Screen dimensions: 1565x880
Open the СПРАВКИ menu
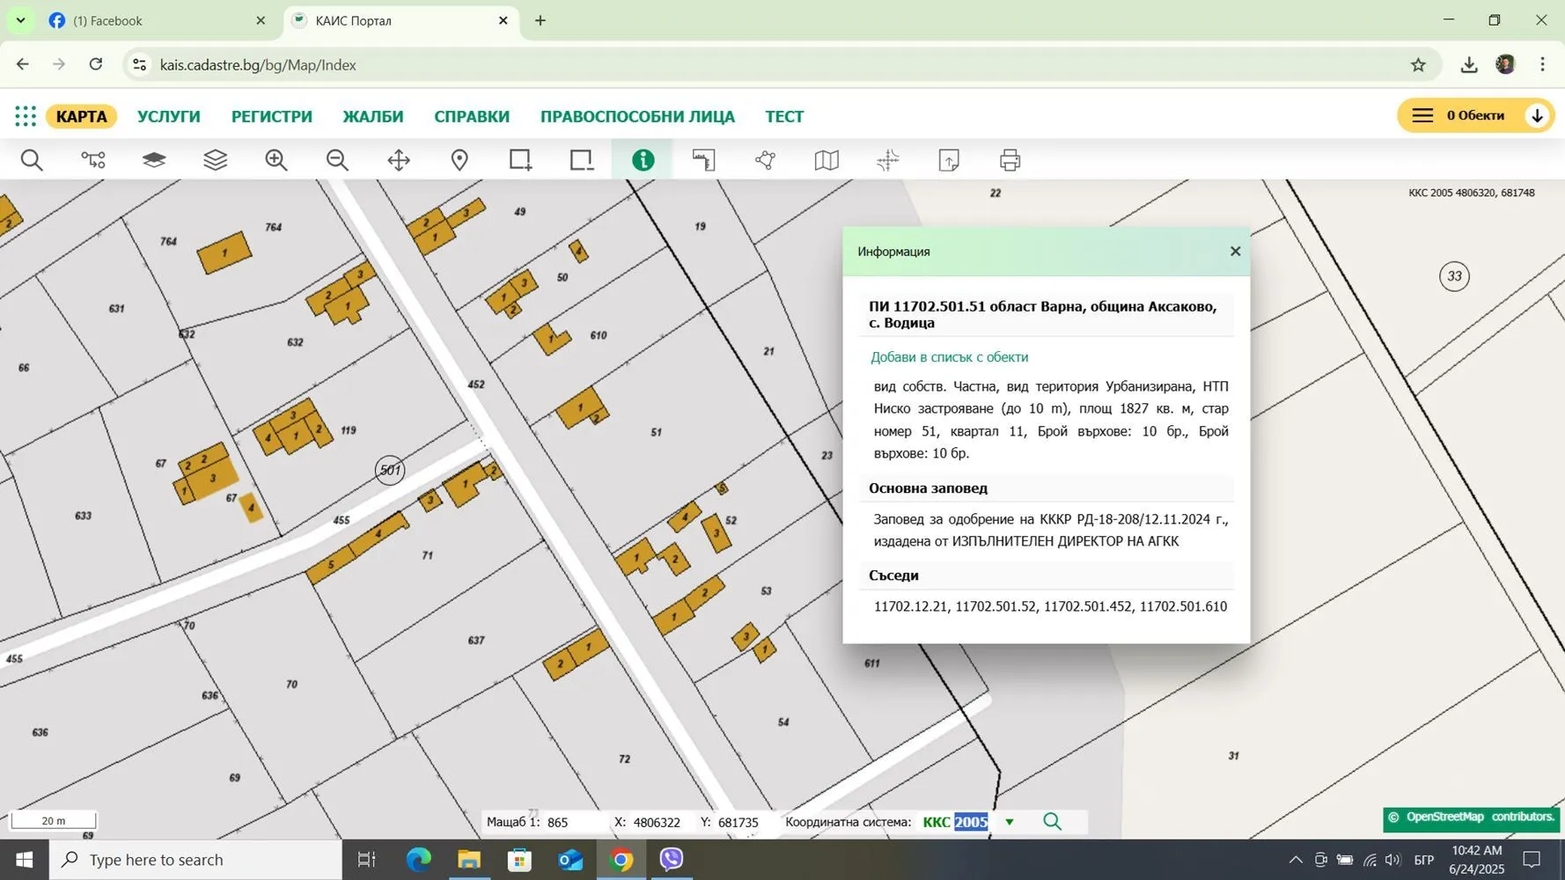(472, 116)
